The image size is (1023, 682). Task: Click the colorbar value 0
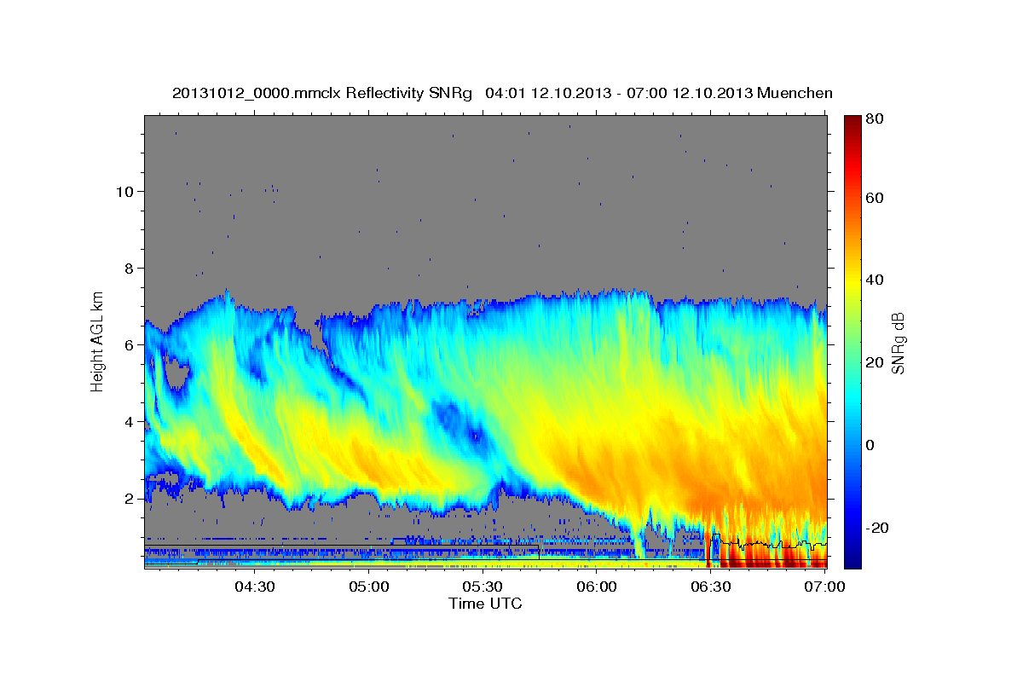pyautogui.click(x=871, y=445)
